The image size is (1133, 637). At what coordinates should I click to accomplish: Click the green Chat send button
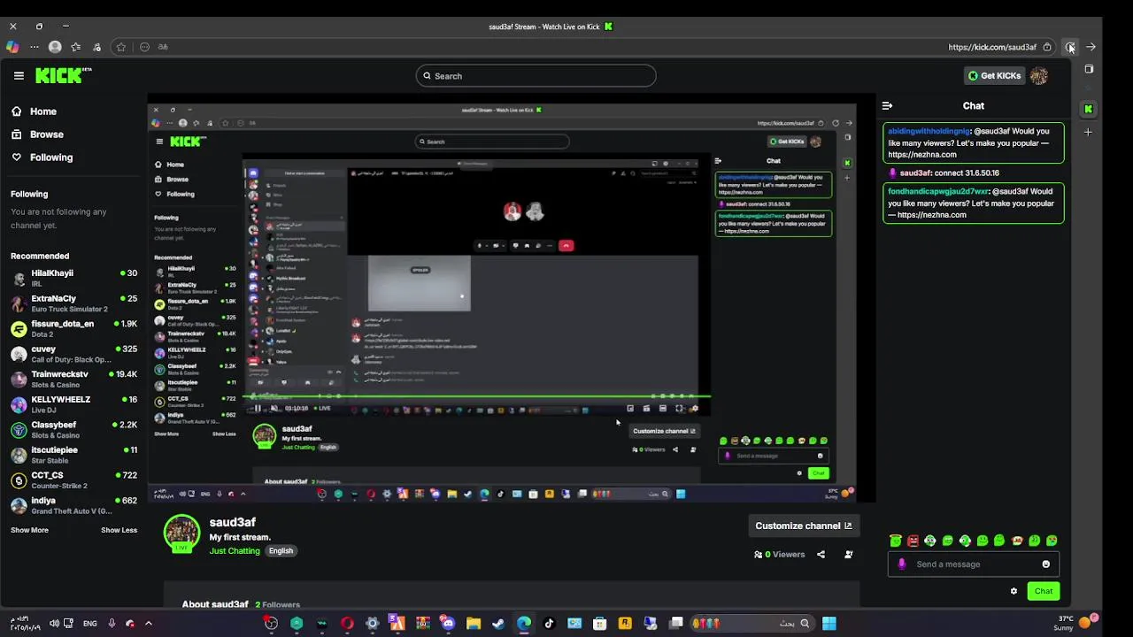(1044, 591)
